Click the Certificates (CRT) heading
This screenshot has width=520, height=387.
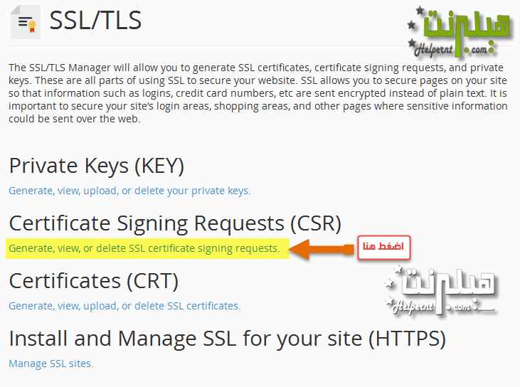pos(93,281)
